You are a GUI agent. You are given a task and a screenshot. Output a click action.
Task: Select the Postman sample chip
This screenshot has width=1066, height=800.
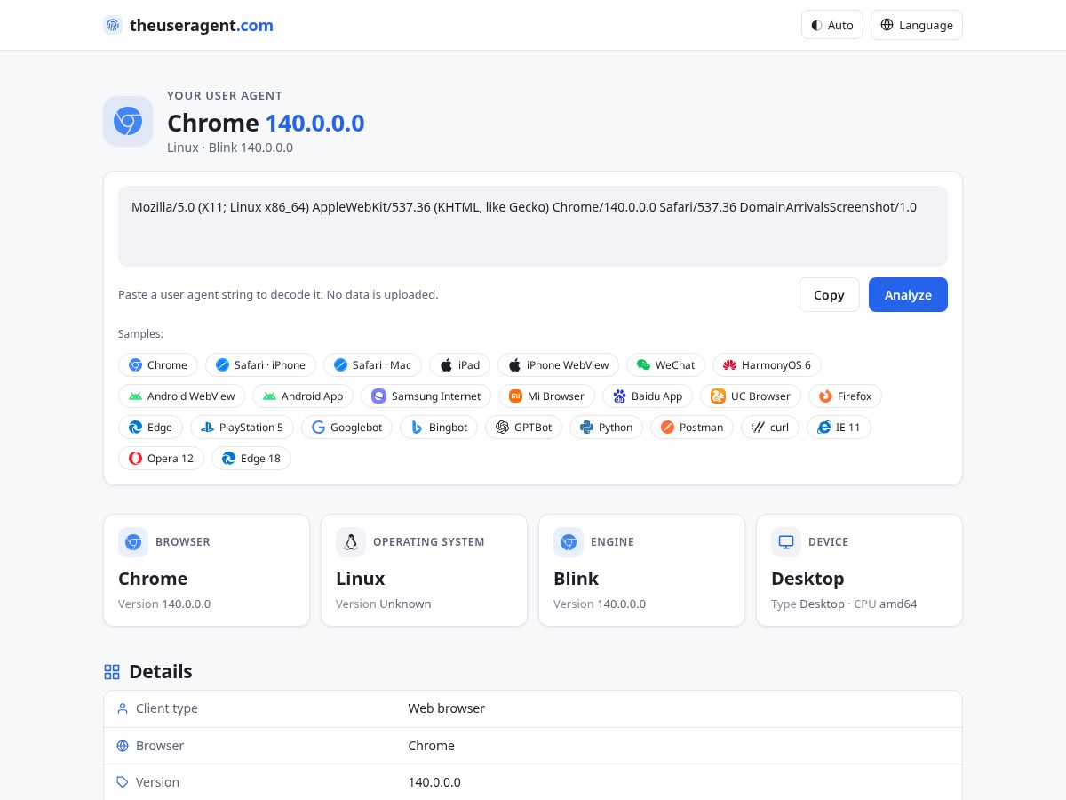coord(692,428)
